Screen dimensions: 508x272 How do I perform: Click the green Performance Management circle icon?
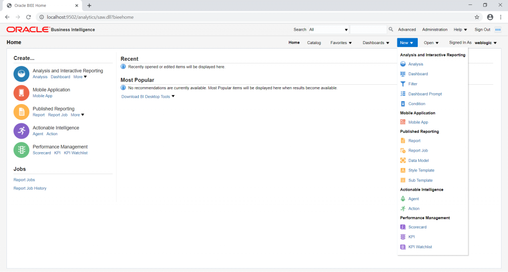pyautogui.click(x=21, y=150)
